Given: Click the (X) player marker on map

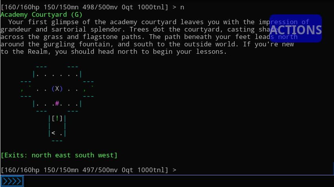Looking at the screenshot, I should pos(57,88).
